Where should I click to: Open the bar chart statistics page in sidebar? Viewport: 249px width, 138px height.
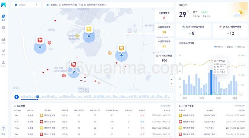3,39
